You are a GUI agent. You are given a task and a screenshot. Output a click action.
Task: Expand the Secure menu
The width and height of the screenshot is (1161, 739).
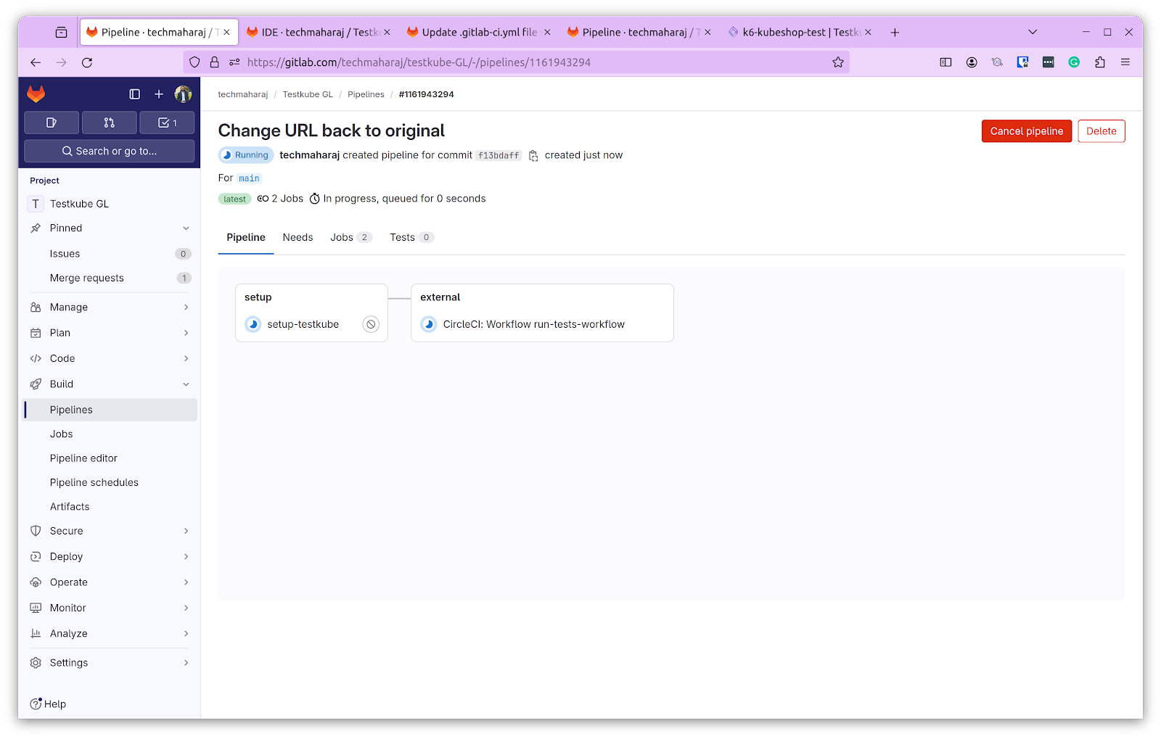click(x=110, y=531)
